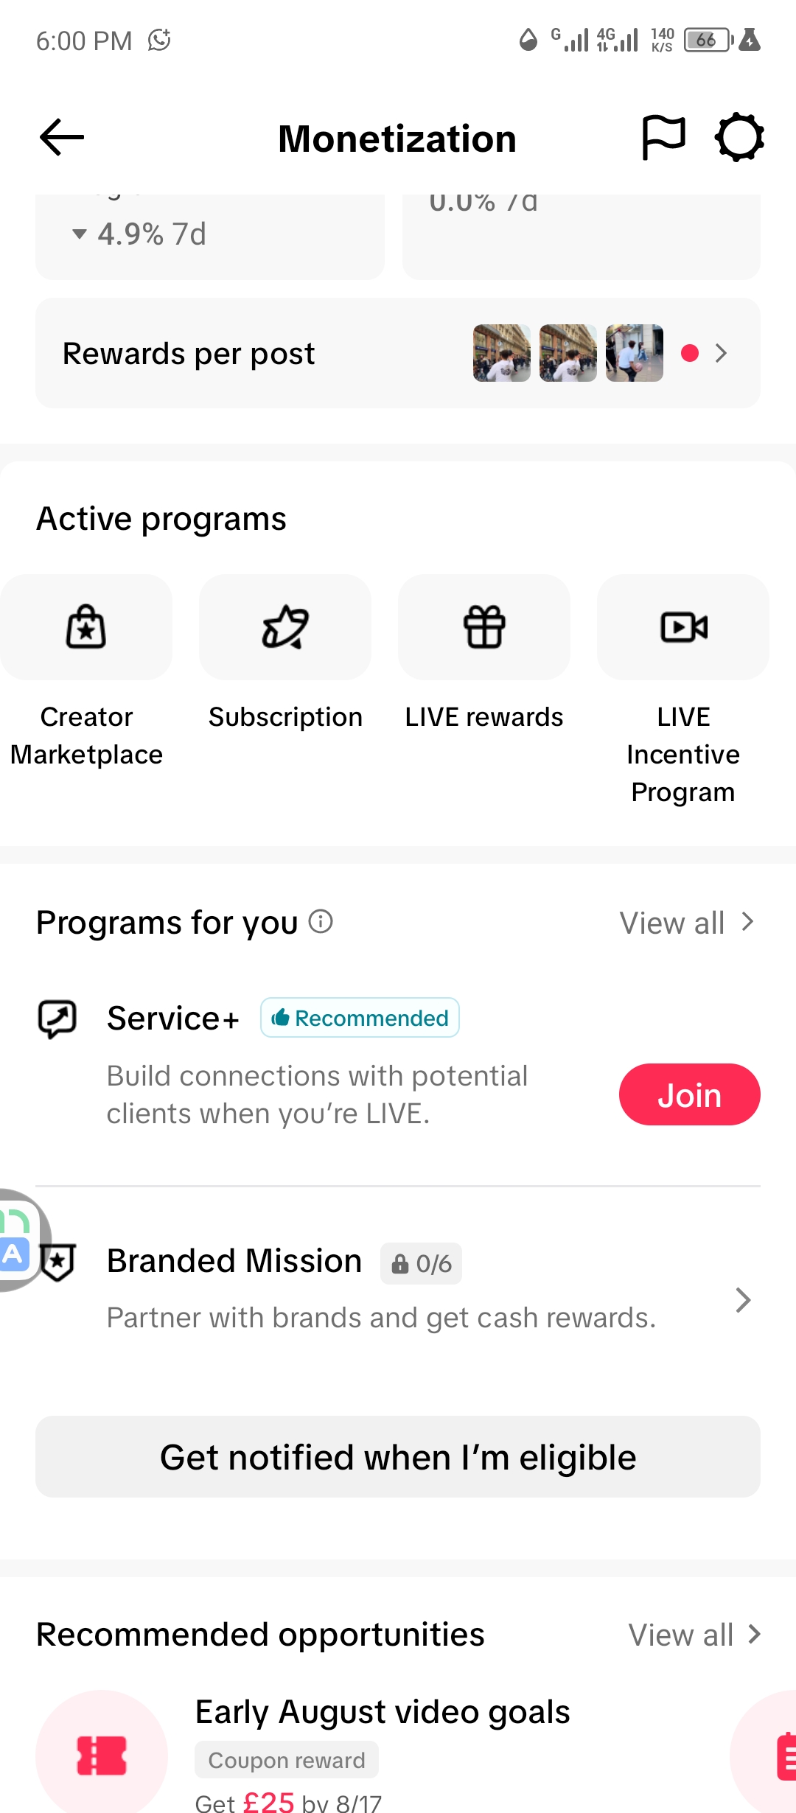Viewport: 796px width, 1813px height.
Task: Open Creator Marketplace program
Action: click(86, 627)
